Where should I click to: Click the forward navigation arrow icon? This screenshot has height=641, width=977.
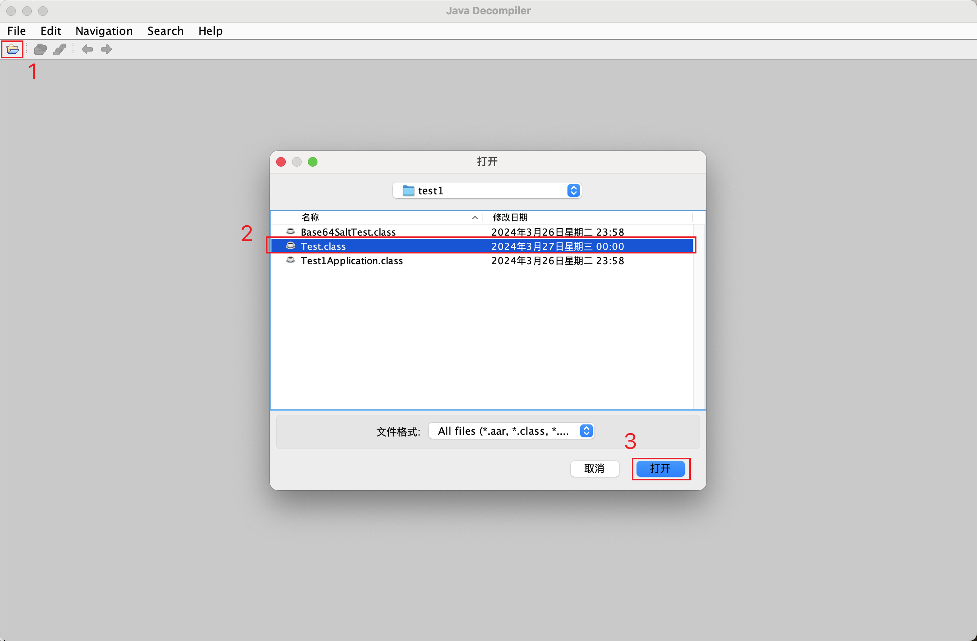pyautogui.click(x=106, y=49)
